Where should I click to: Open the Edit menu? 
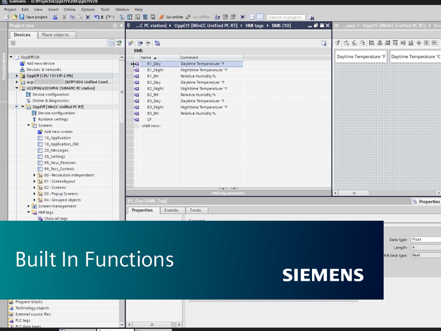click(x=25, y=9)
